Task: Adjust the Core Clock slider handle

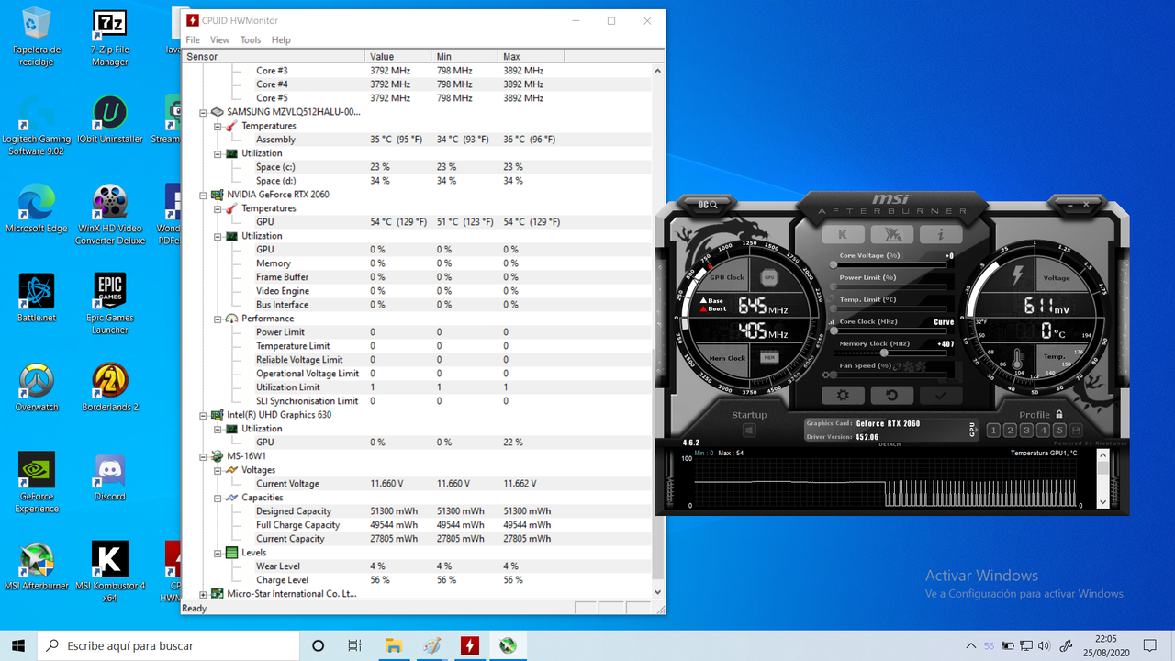Action: tap(834, 330)
